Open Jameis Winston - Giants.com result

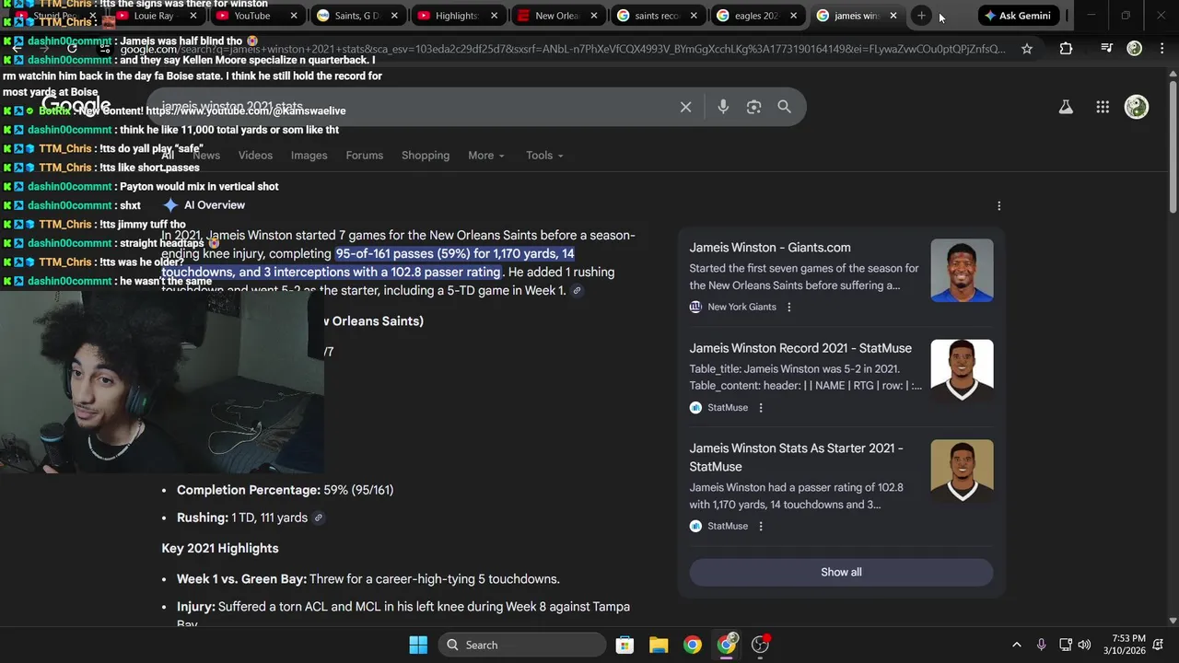pyautogui.click(x=770, y=248)
